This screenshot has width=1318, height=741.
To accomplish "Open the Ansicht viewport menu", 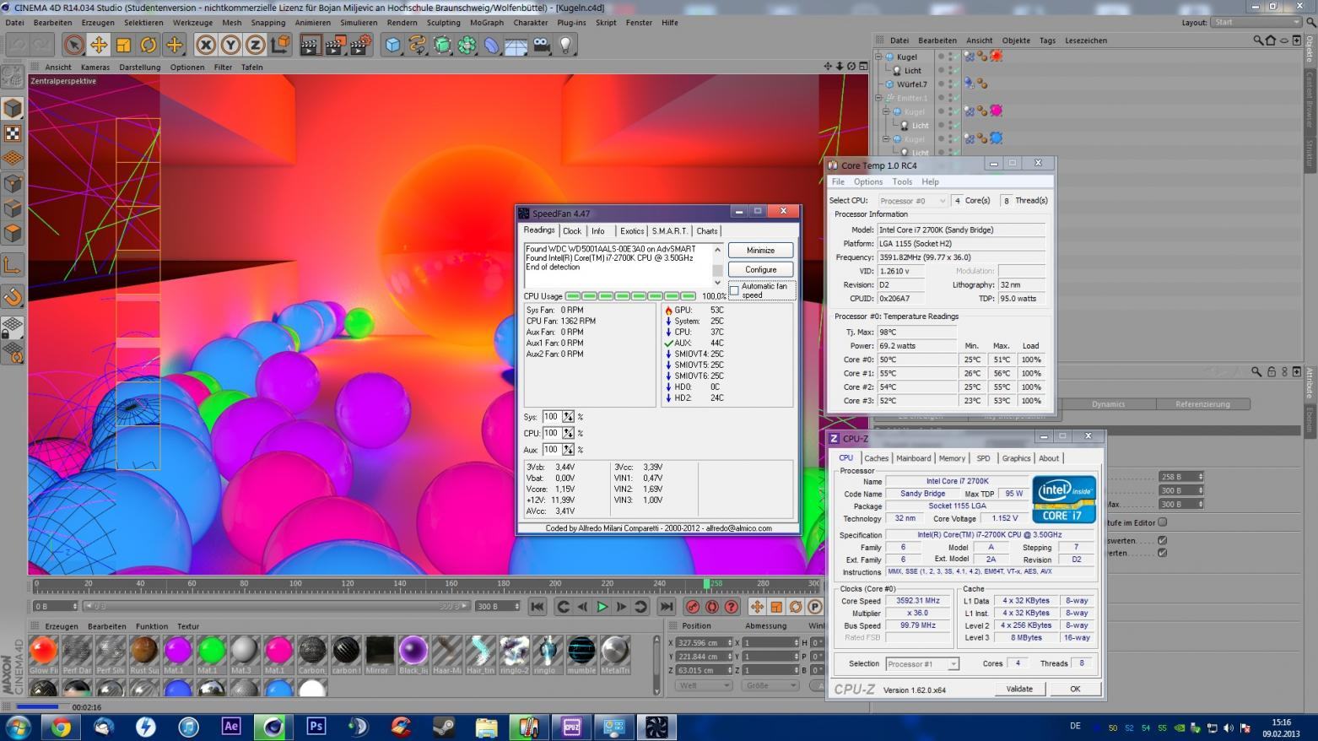I will tap(58, 67).
